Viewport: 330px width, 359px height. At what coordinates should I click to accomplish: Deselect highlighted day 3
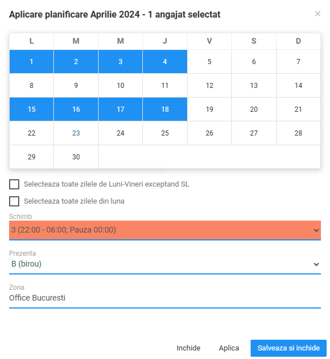[120, 62]
